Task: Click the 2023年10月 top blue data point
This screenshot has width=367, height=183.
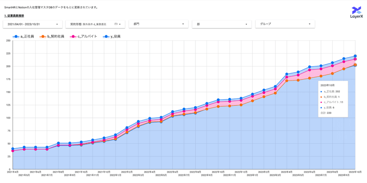Action: point(355,56)
